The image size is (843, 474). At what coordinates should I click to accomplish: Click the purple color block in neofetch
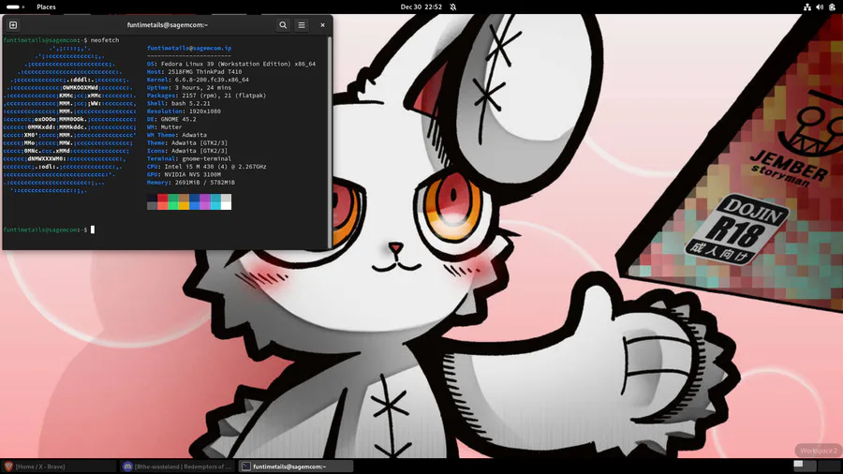pyautogui.click(x=205, y=199)
